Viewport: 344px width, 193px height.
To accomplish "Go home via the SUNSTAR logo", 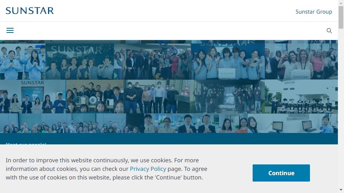I will pyautogui.click(x=30, y=11).
